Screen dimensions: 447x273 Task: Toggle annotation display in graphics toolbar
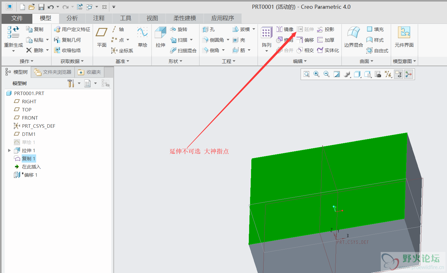tap(398, 74)
